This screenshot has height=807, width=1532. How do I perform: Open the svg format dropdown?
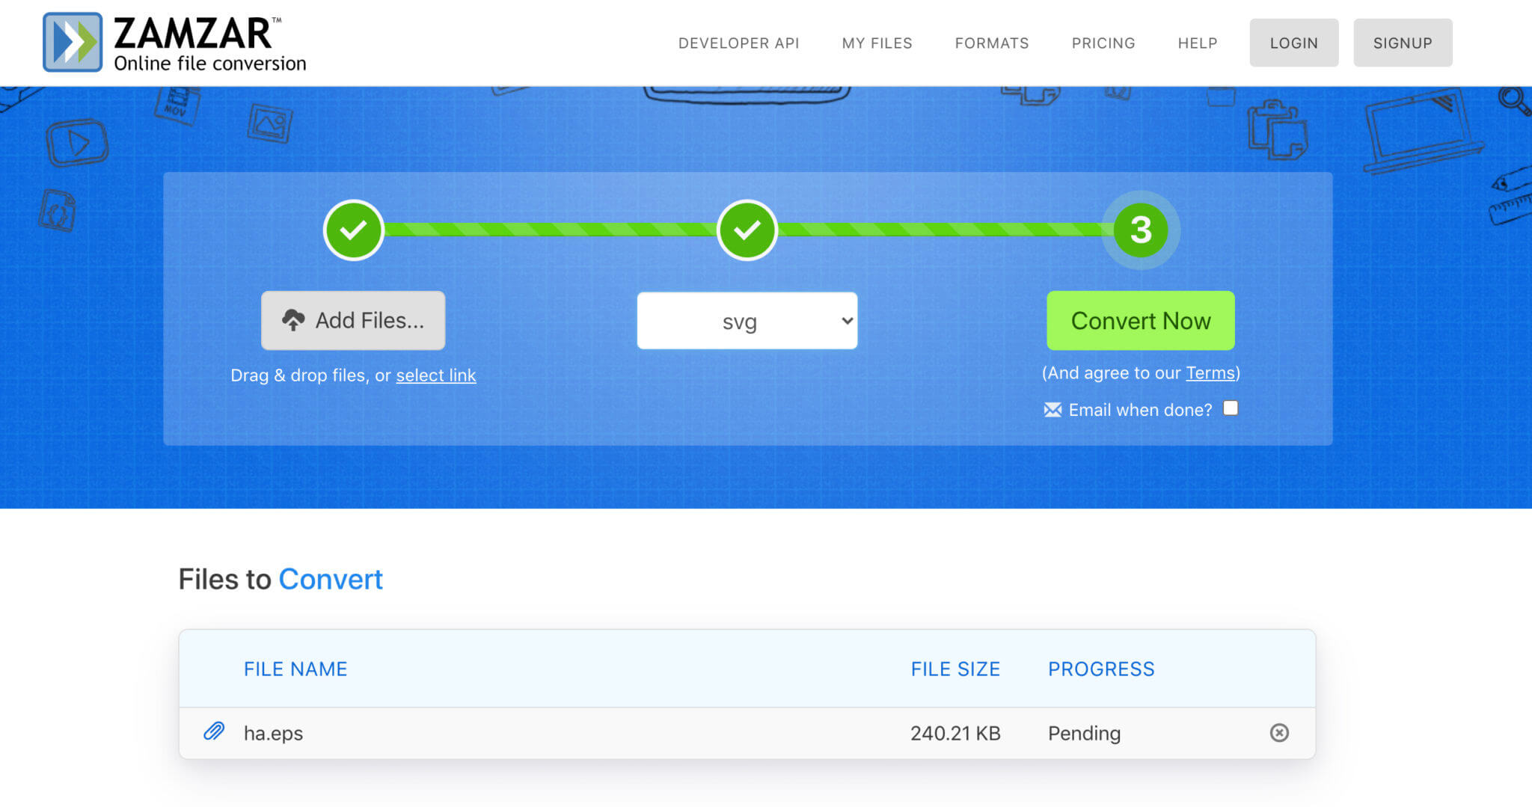click(x=747, y=321)
